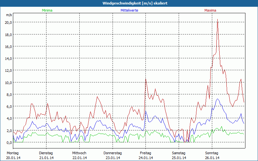Click the red Maxima legend label
The image size is (258, 161).
(x=210, y=10)
